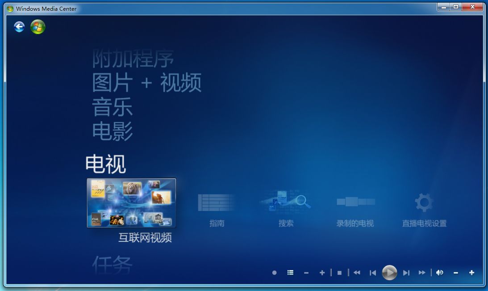This screenshot has height=291, width=488.
Task: Open the 互联网视频 thumbnail tile
Action: point(131,203)
